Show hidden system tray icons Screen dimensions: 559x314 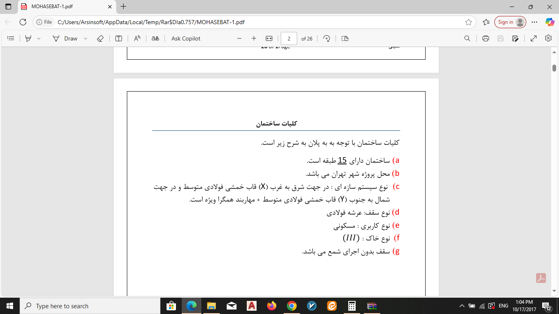[x=462, y=306]
